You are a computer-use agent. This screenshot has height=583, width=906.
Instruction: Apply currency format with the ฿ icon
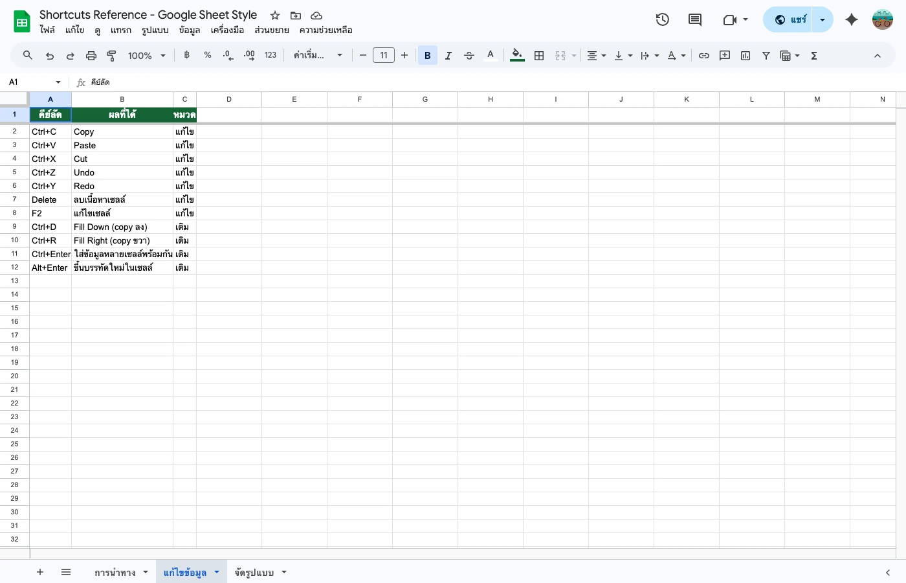(186, 56)
